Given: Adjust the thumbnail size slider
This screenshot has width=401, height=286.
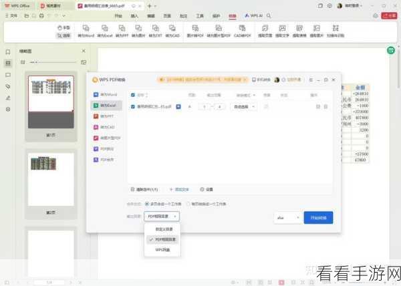Looking at the screenshot, I should pyautogui.click(x=53, y=62).
